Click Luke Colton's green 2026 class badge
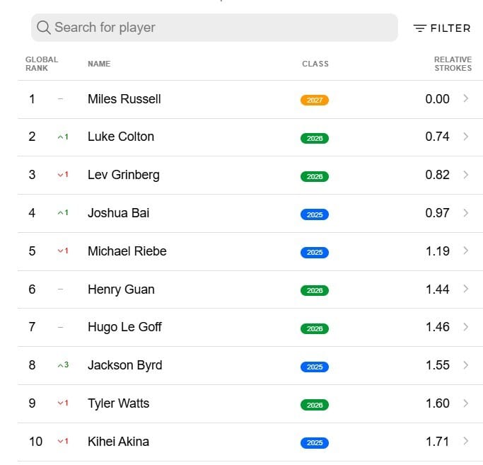The height and width of the screenshot is (465, 483). click(315, 138)
